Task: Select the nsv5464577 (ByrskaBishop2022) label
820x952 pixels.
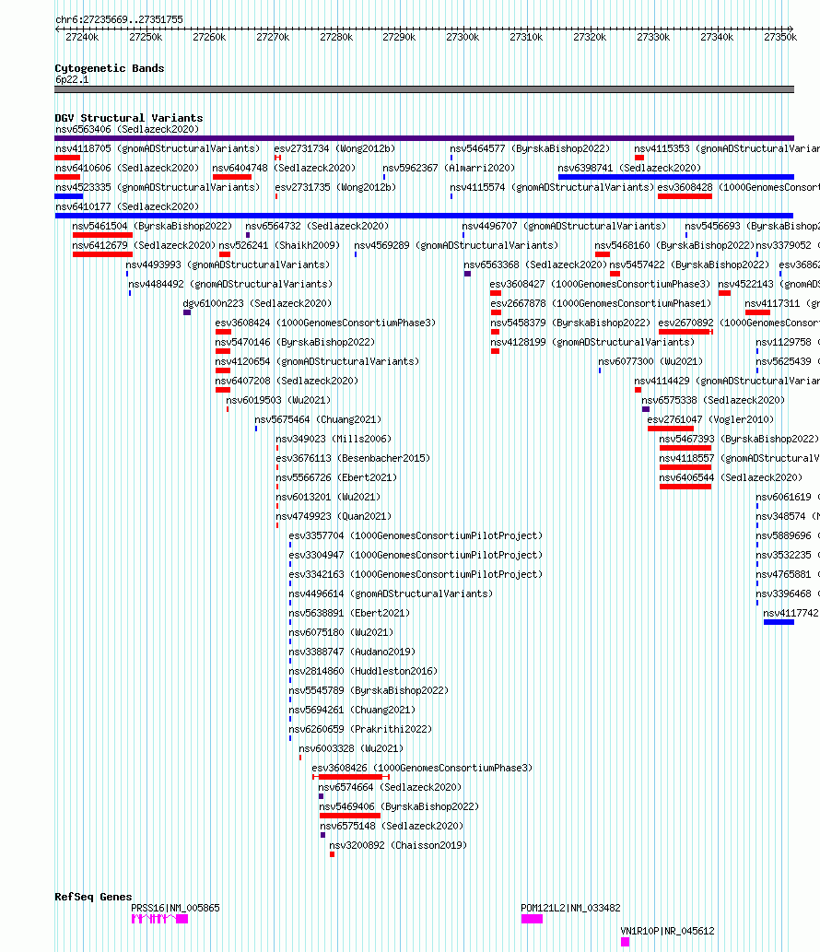Action: pyautogui.click(x=530, y=148)
